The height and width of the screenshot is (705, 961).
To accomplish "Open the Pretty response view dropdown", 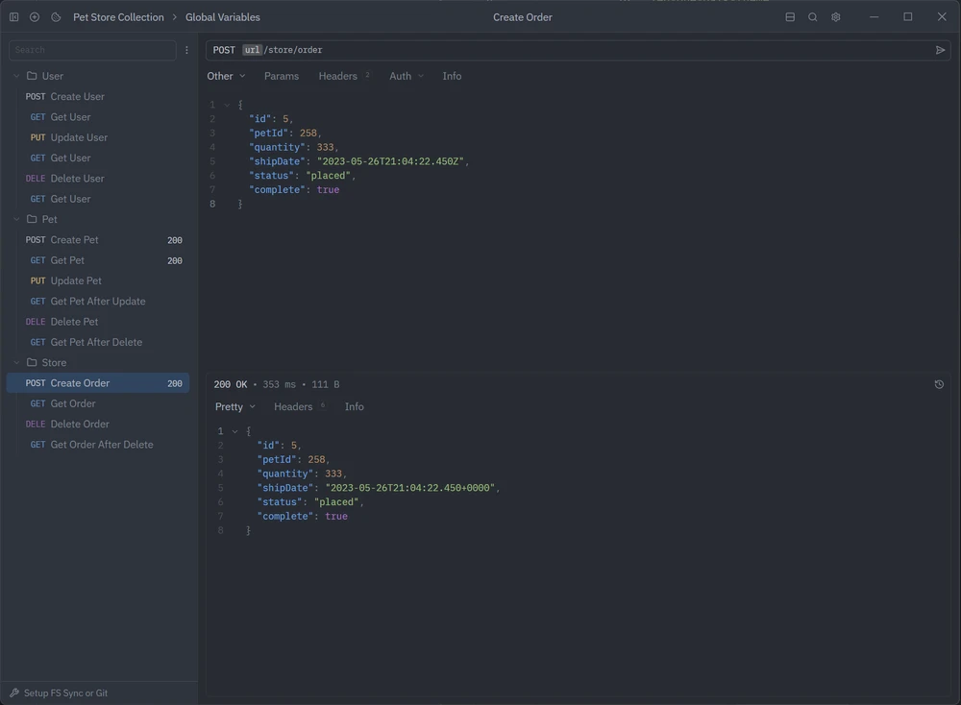I will pos(235,406).
